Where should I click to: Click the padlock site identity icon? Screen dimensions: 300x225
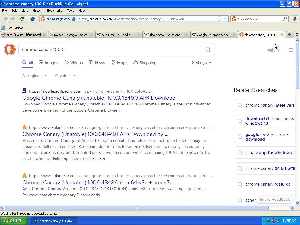(x=74, y=19)
